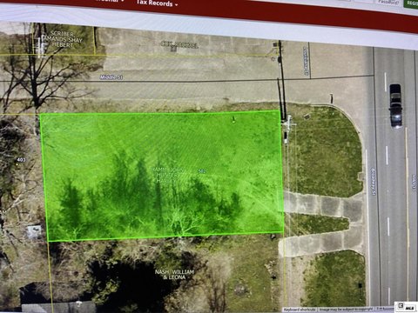This screenshot has width=418, height=313.
Task: Select the highlighted green parcel 502
Action: pos(163,176)
